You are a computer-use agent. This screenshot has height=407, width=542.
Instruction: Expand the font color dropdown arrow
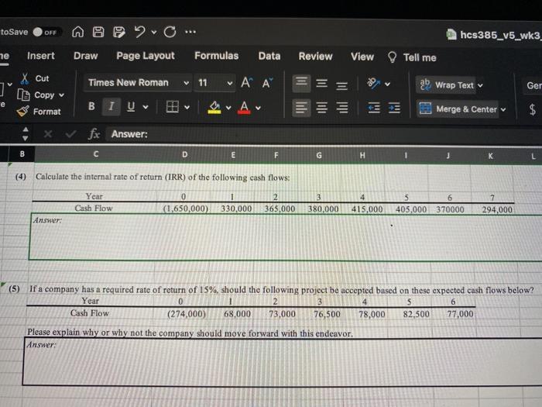(258, 108)
